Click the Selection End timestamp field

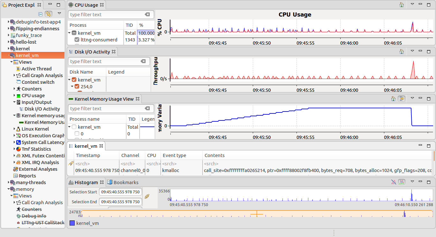tap(120, 202)
